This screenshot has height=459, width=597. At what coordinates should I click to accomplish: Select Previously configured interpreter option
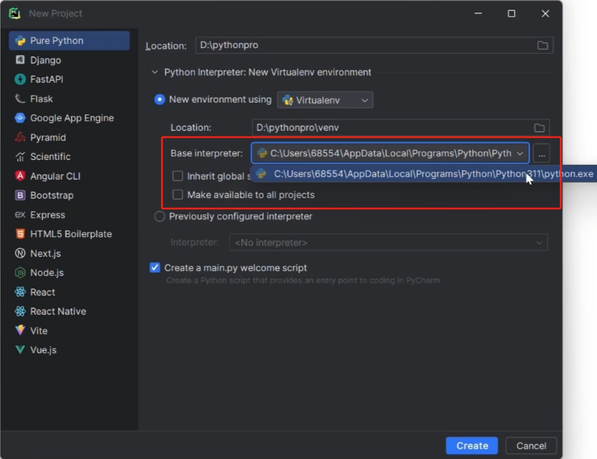[160, 216]
